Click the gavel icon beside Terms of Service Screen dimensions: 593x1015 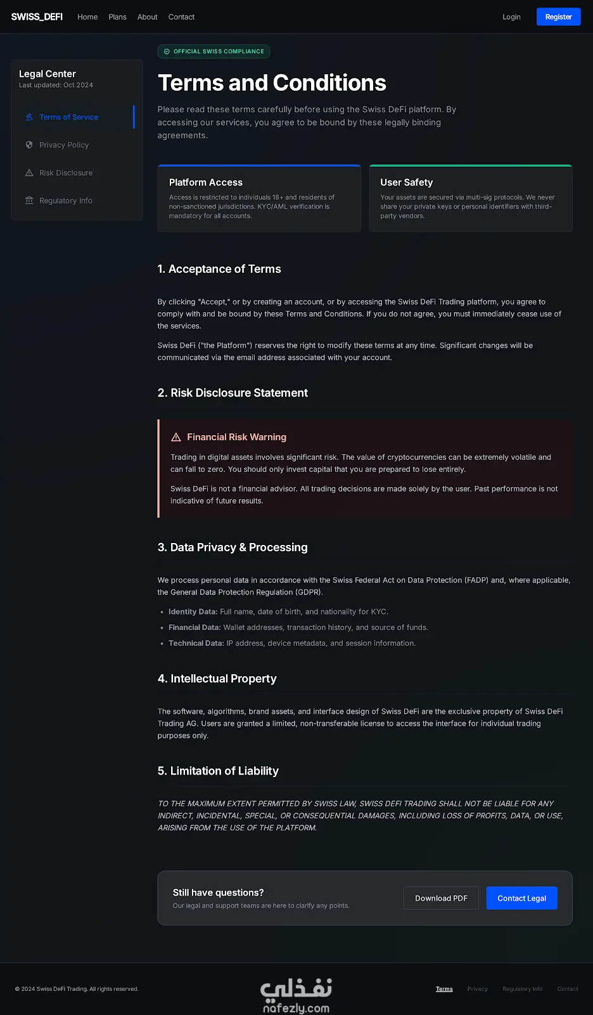coord(29,117)
